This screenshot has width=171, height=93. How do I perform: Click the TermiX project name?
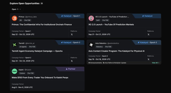[x=21, y=43]
